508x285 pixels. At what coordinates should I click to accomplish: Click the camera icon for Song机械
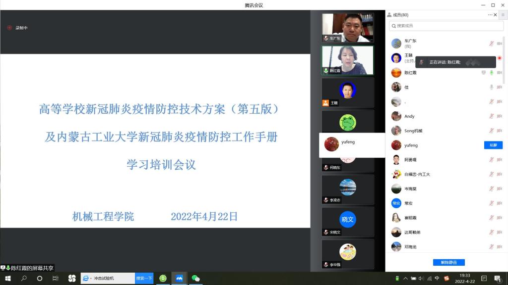coord(500,131)
